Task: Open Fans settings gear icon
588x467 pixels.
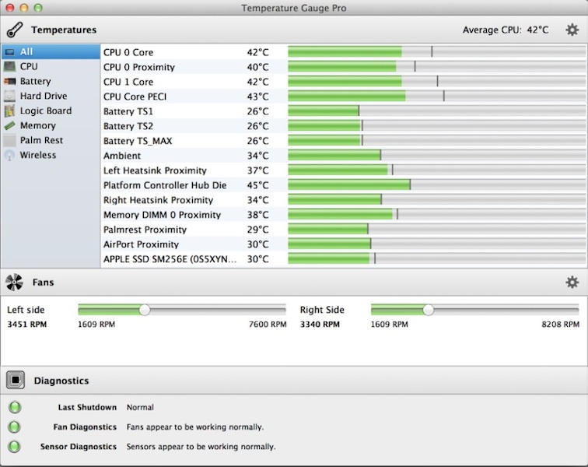Action: pos(572,283)
